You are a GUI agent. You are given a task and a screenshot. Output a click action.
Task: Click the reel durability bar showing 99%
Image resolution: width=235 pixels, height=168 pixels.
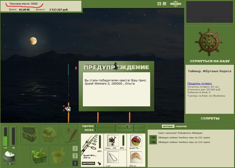point(123,140)
